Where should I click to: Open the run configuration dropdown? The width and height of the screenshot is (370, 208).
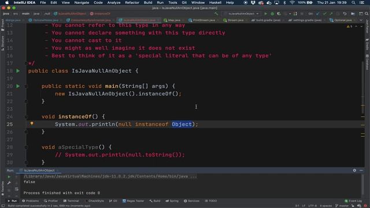click(x=242, y=14)
